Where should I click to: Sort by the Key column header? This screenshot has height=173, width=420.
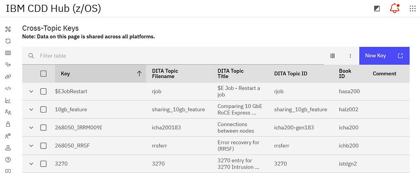click(x=100, y=74)
